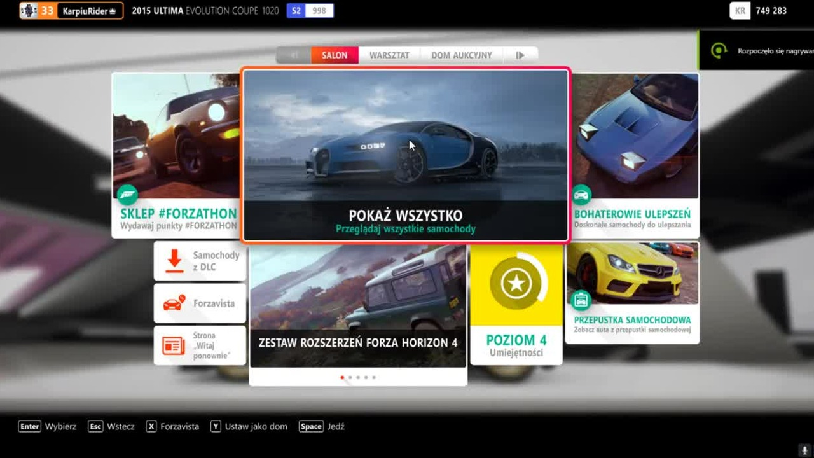Click the Przepustka Samochodowa badge icon
814x458 pixels.
pos(581,299)
